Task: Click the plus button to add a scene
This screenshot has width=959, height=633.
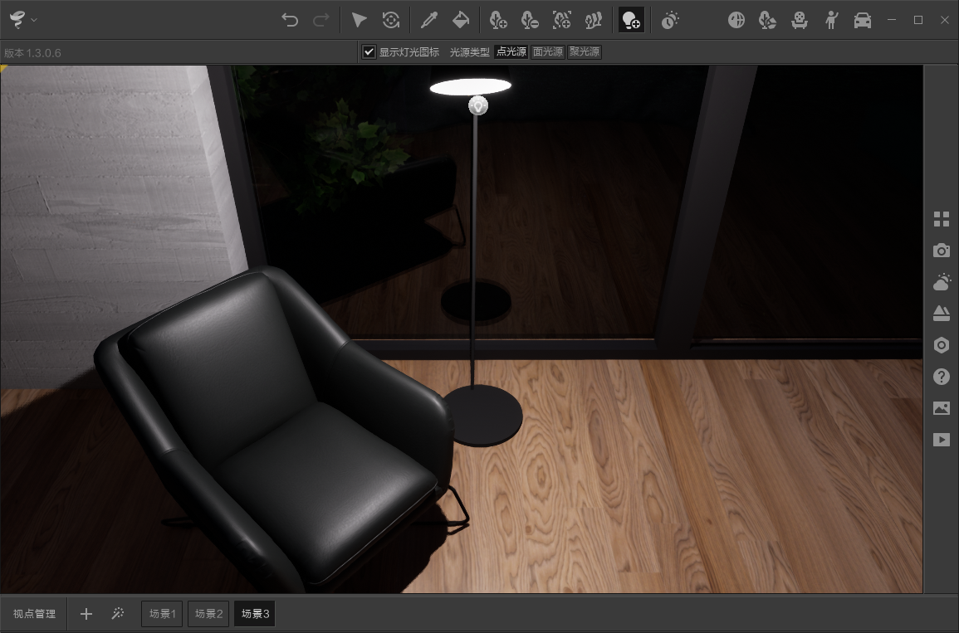Action: coord(86,613)
